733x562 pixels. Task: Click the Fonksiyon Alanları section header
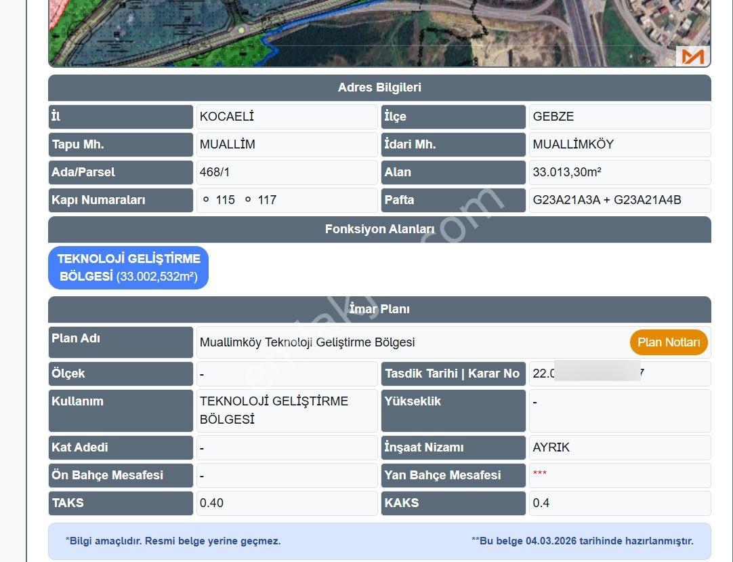pyautogui.click(x=379, y=229)
